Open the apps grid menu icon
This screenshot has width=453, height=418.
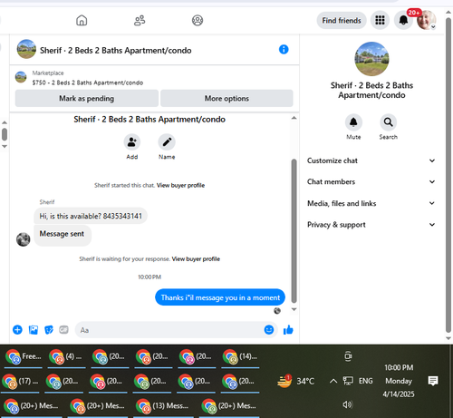[380, 21]
